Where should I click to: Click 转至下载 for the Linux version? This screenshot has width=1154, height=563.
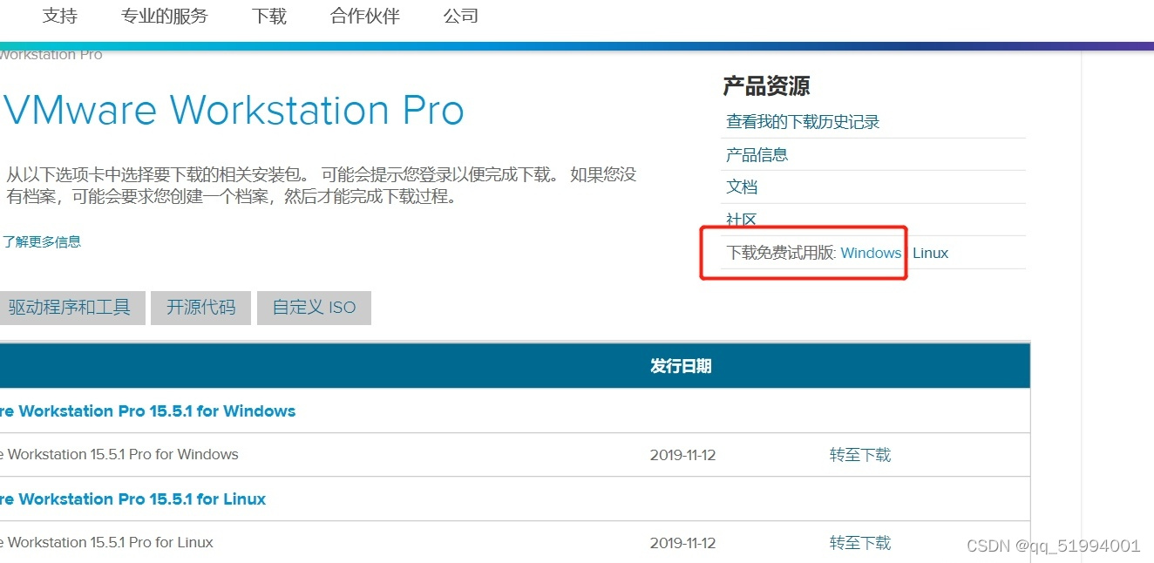860,543
